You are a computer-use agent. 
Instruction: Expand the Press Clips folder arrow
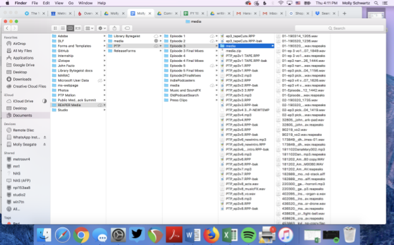pyautogui.click(x=216, y=100)
